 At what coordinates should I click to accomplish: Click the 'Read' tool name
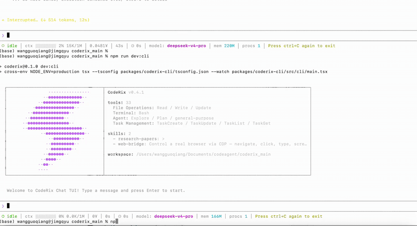pyautogui.click(x=162, y=108)
